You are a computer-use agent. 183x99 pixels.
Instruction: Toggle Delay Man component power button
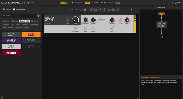coord(135,16)
